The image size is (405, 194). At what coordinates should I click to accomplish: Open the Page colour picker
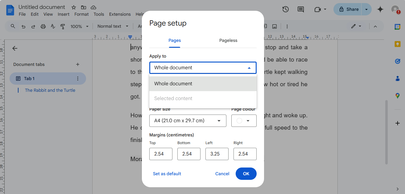(x=244, y=121)
